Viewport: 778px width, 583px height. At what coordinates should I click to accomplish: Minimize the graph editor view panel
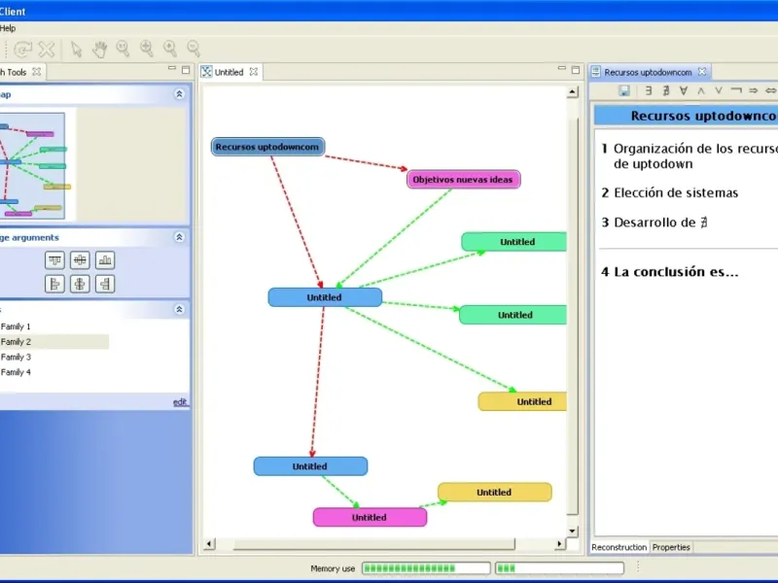(562, 68)
